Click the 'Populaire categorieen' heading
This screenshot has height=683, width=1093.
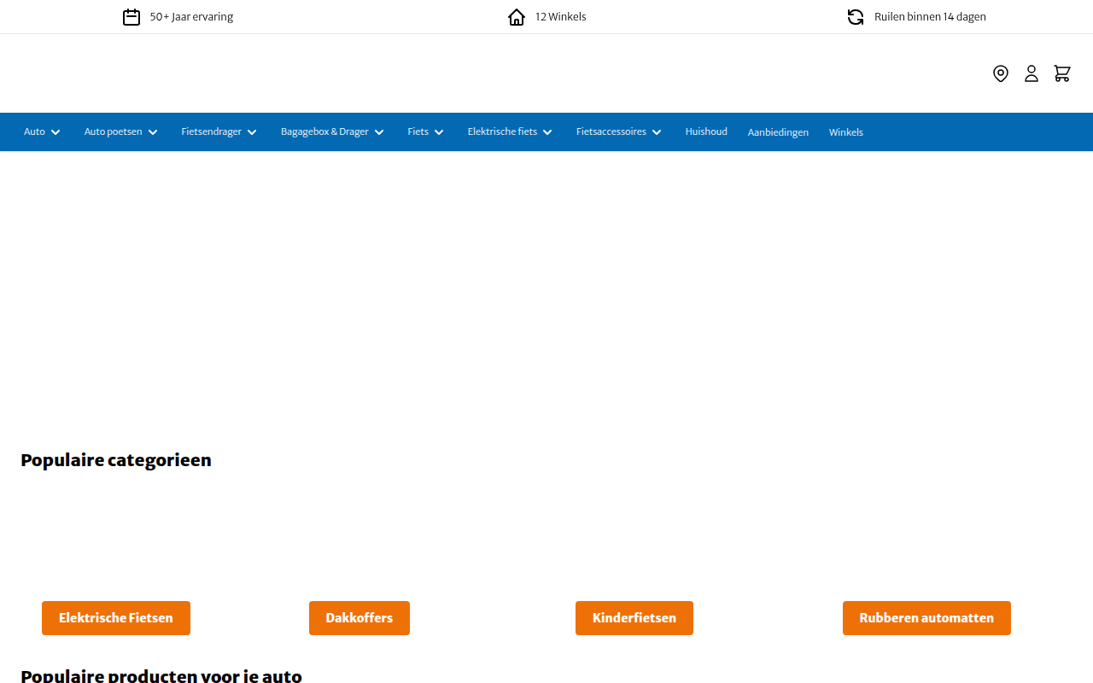tap(116, 460)
